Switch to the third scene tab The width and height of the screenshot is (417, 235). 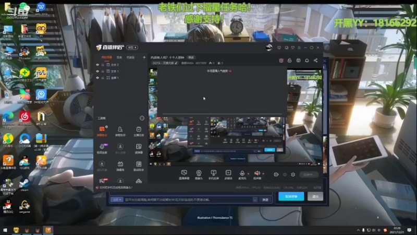point(130,57)
